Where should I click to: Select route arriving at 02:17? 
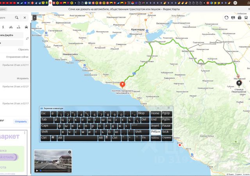pos(15,107)
